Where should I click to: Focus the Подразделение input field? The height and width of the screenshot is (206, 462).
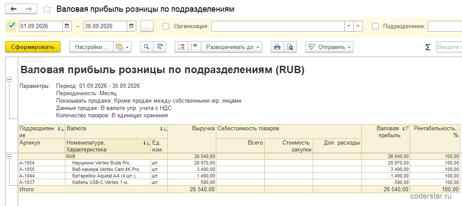[x=445, y=26]
